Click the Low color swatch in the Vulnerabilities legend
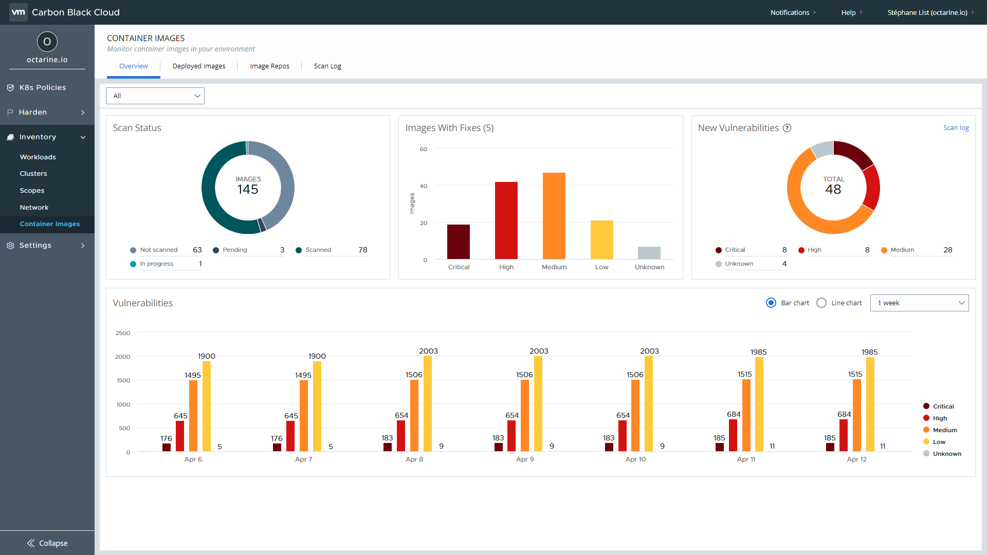The image size is (987, 555). 926,442
